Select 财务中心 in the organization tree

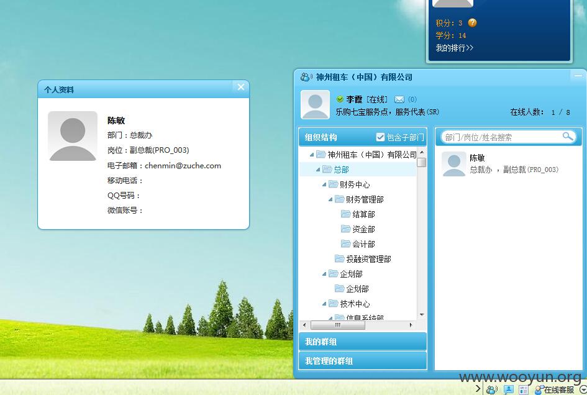point(355,184)
